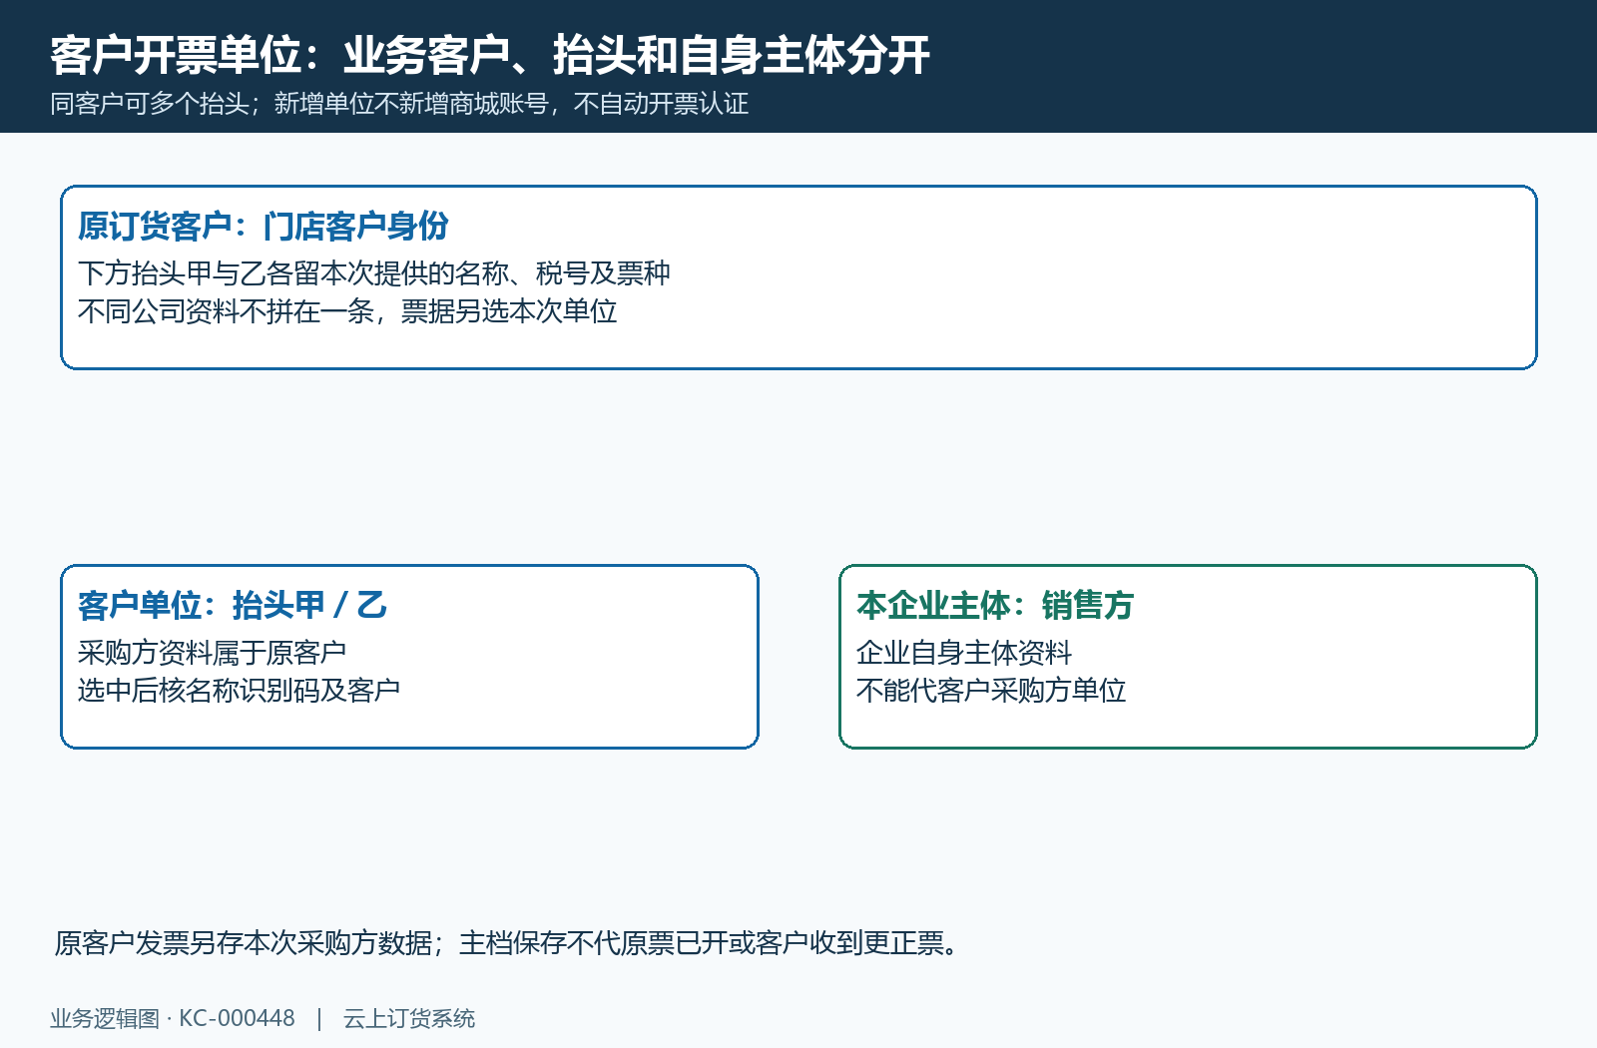Click the line "不同公司资料不拼在一条，票据另选本次单位"

pos(347,311)
